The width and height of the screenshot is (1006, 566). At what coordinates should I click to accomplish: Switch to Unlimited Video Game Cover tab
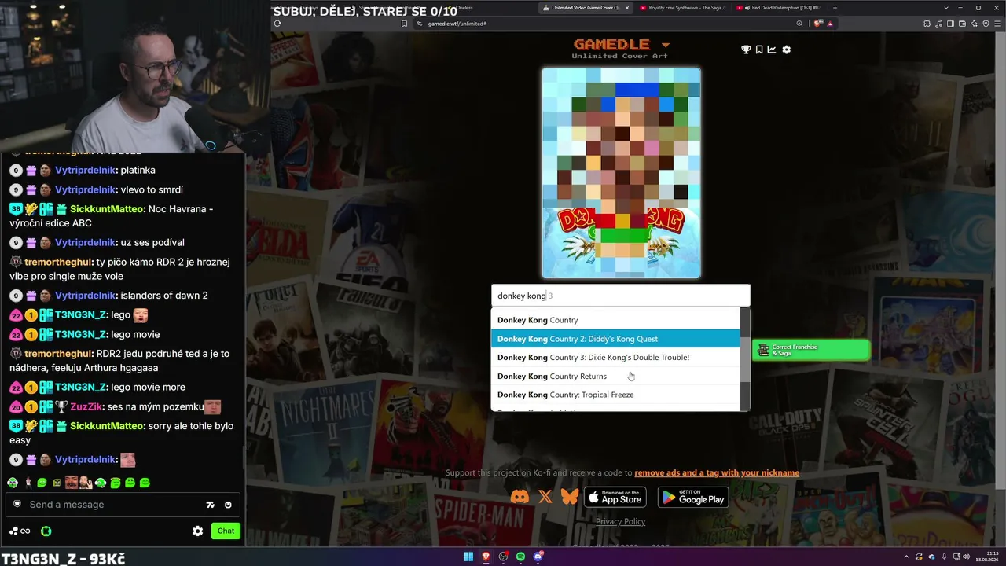pos(586,8)
